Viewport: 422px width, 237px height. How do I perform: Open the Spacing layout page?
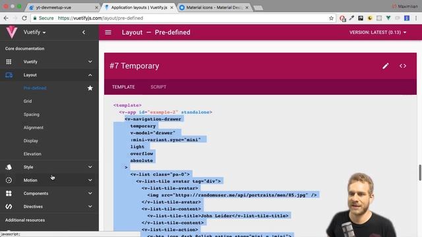pos(31,114)
